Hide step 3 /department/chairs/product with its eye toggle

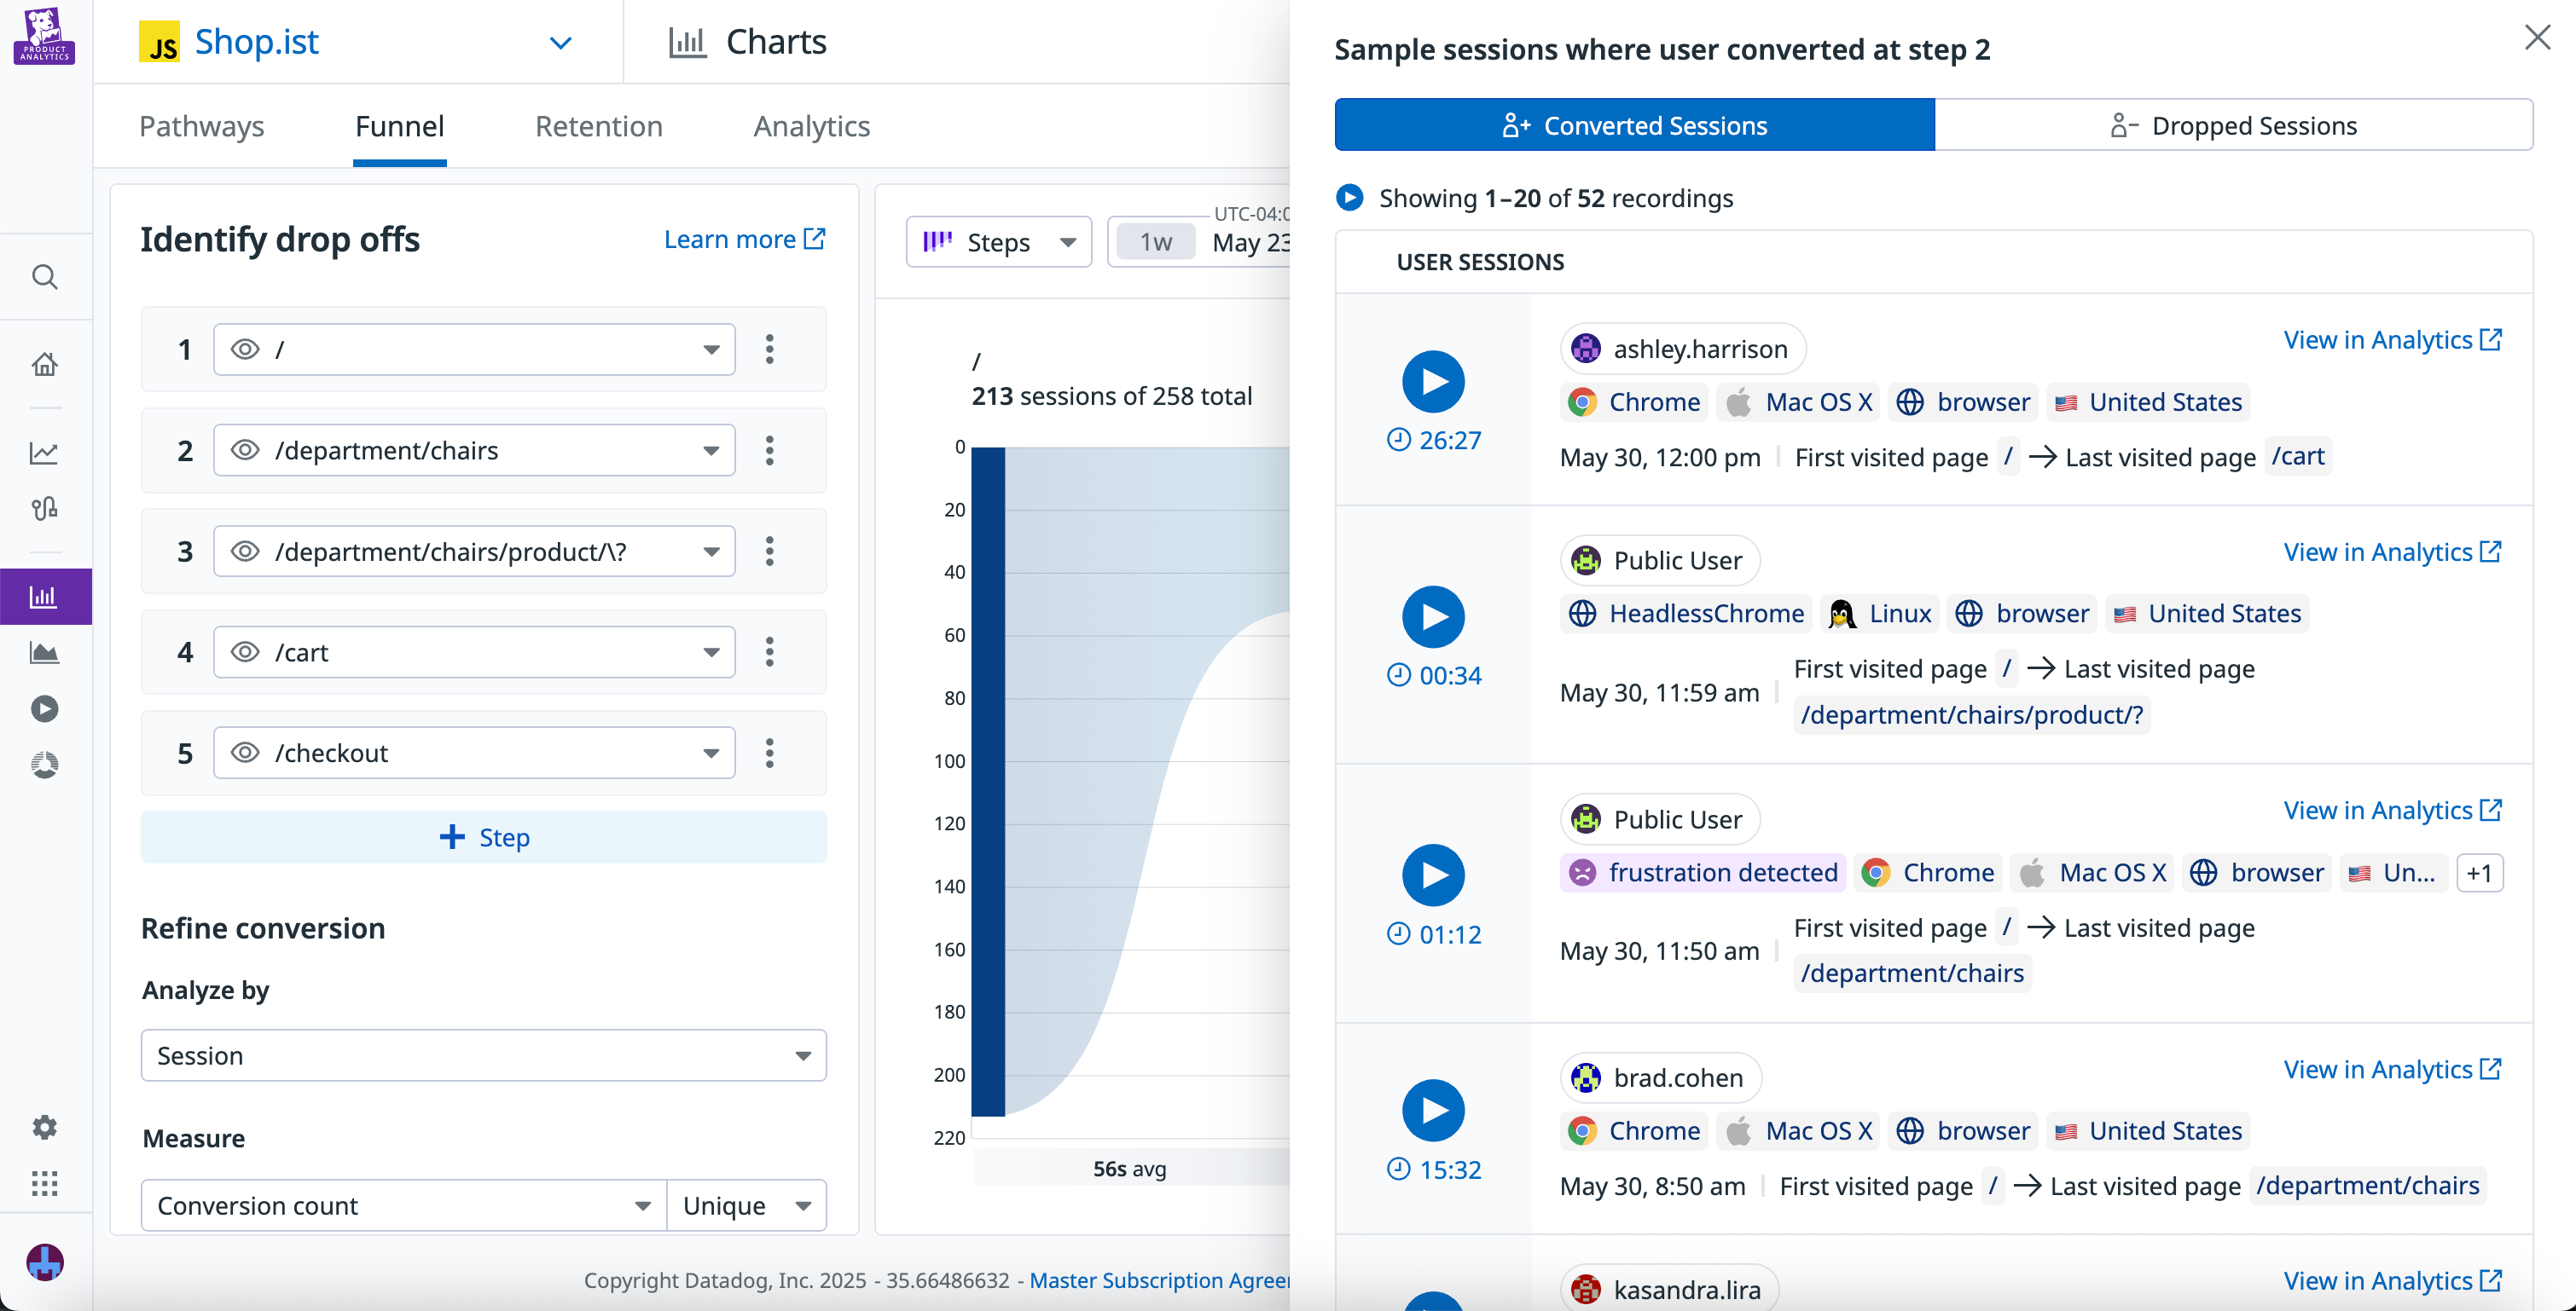point(245,551)
